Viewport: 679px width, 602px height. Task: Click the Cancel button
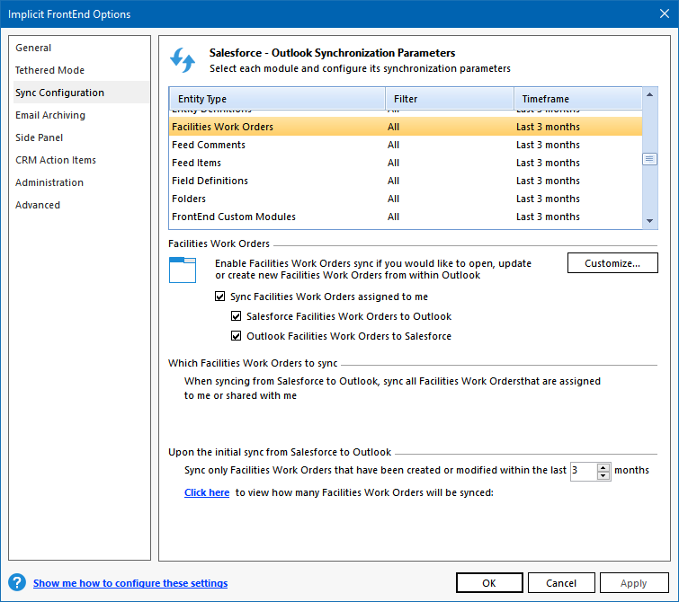(x=561, y=583)
